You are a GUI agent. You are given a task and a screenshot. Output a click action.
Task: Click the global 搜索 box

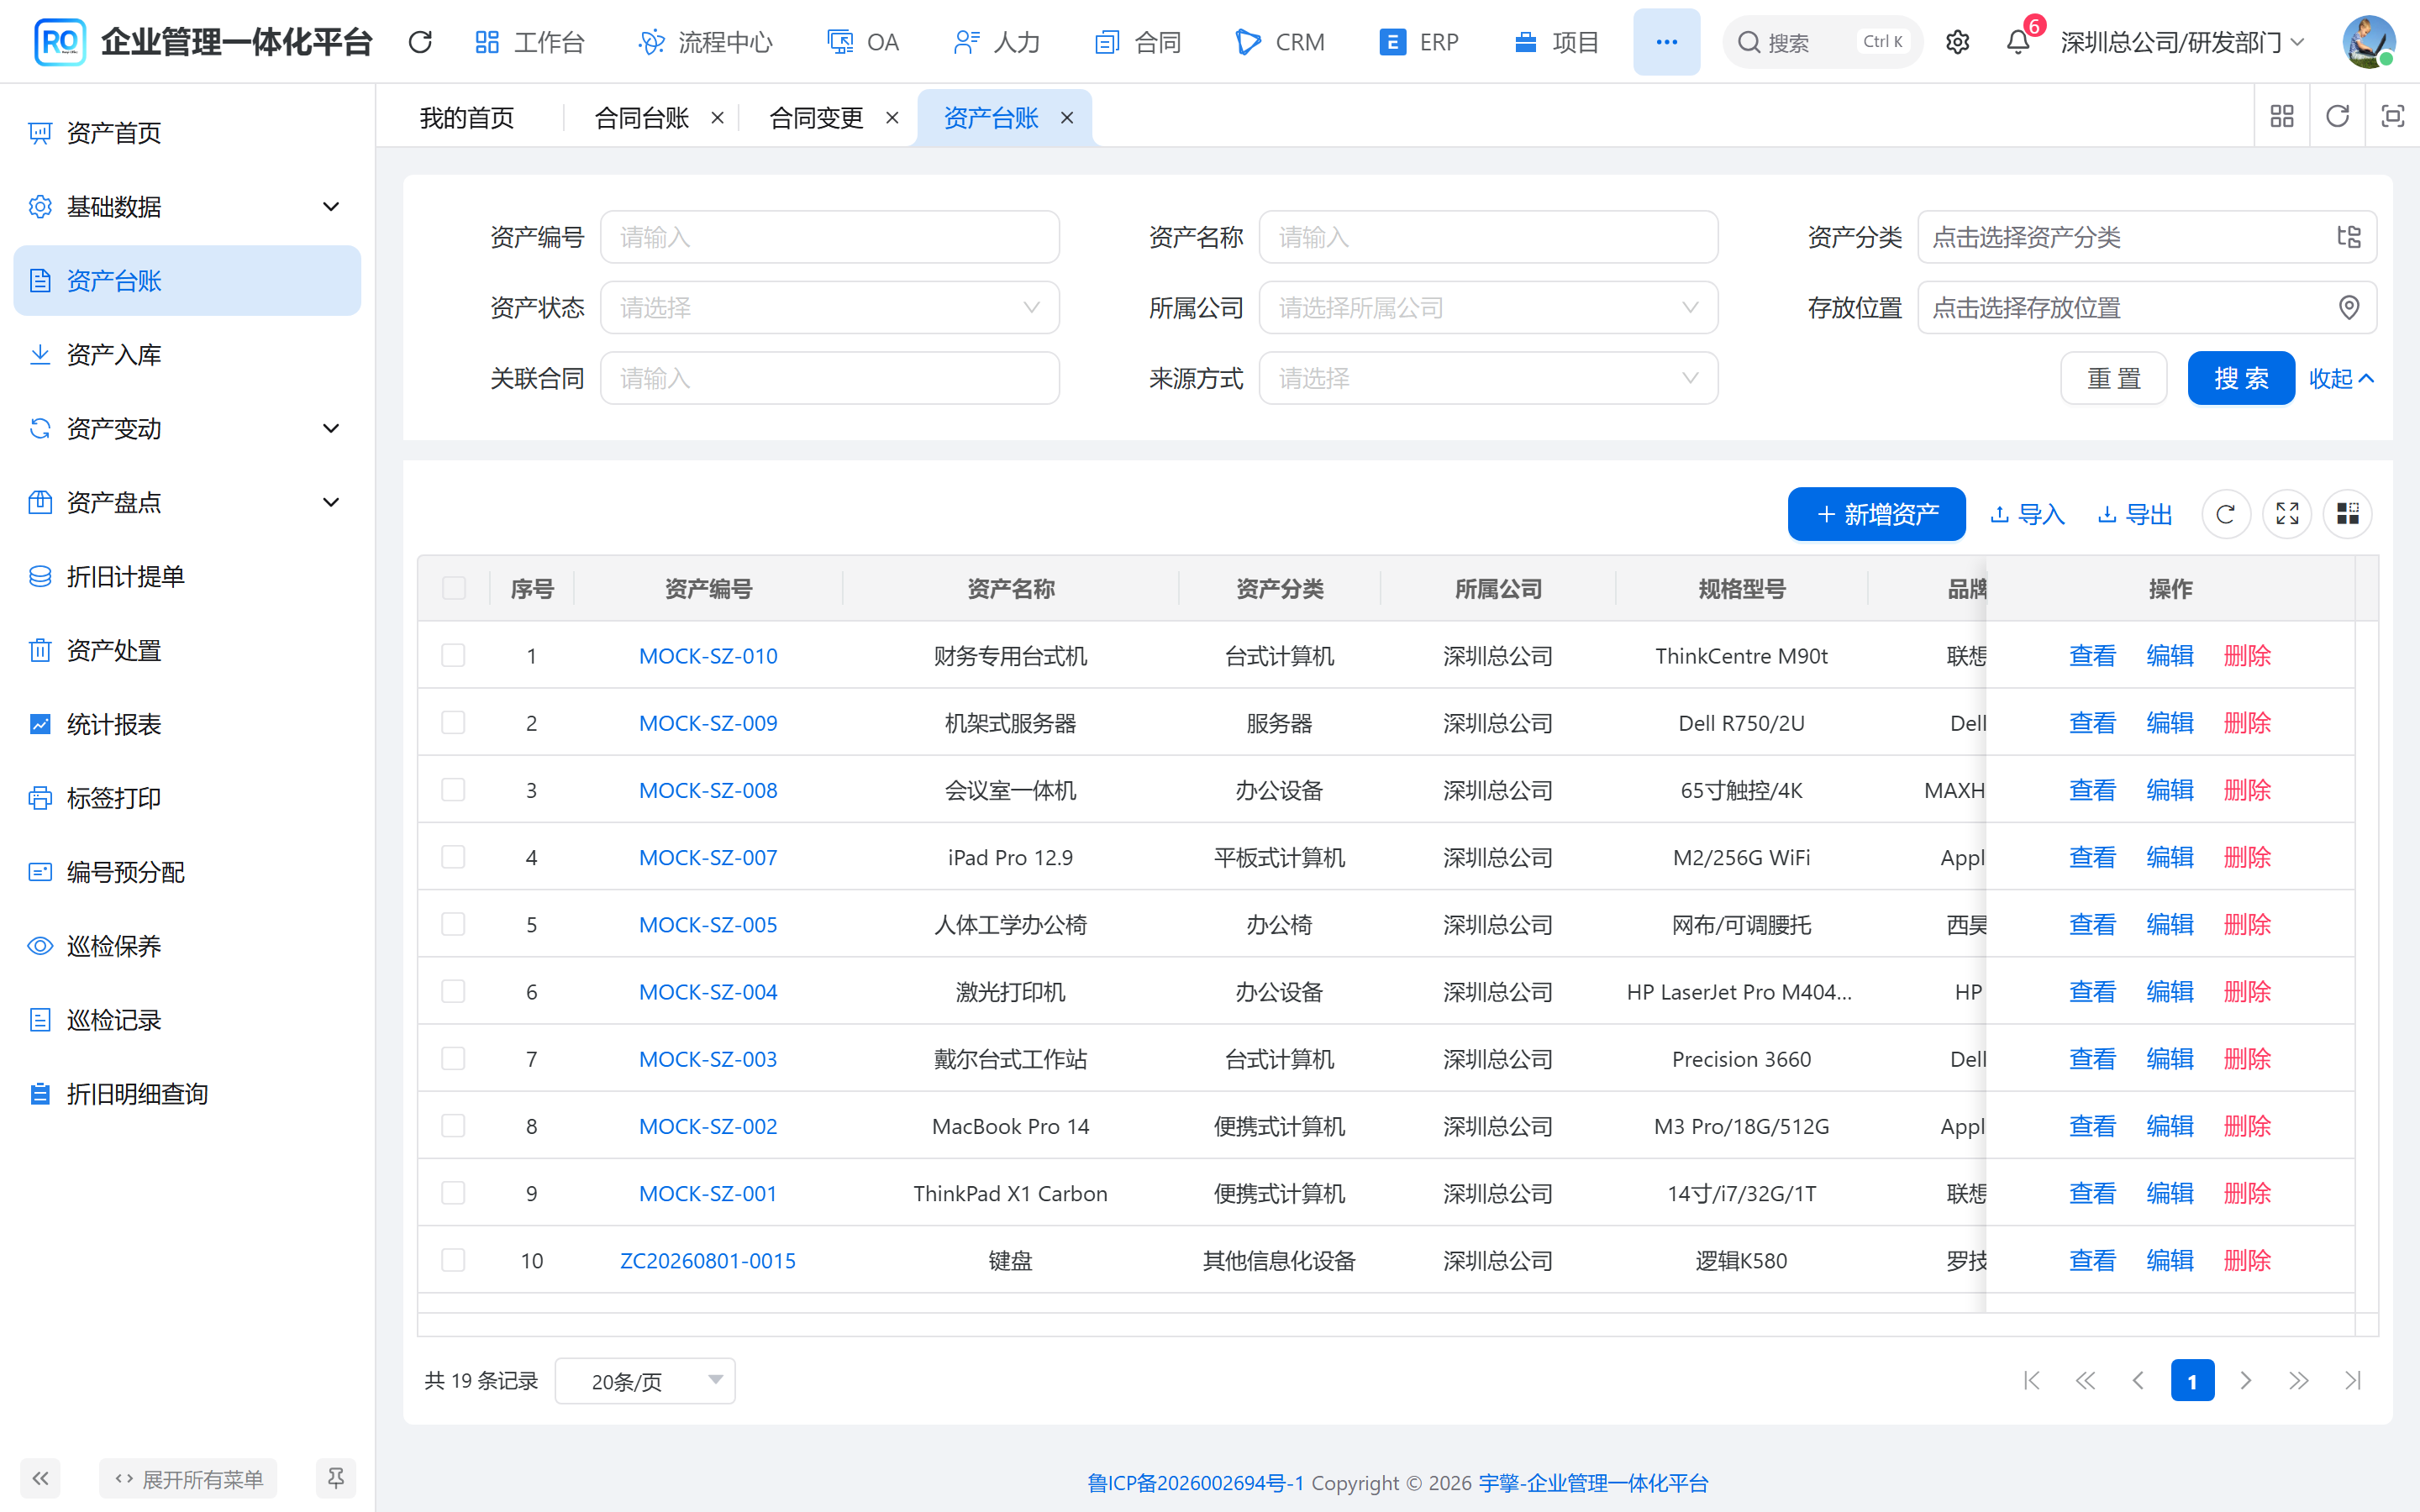[1822, 42]
